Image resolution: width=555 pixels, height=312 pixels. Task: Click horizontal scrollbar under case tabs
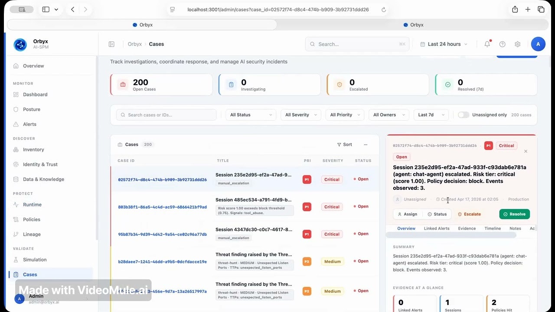(x=451, y=235)
